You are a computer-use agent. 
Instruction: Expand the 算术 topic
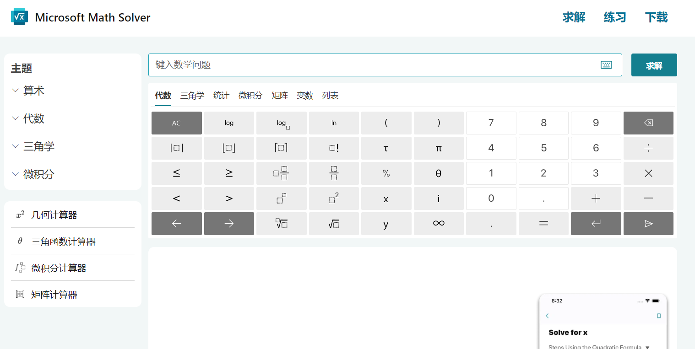[x=28, y=91]
